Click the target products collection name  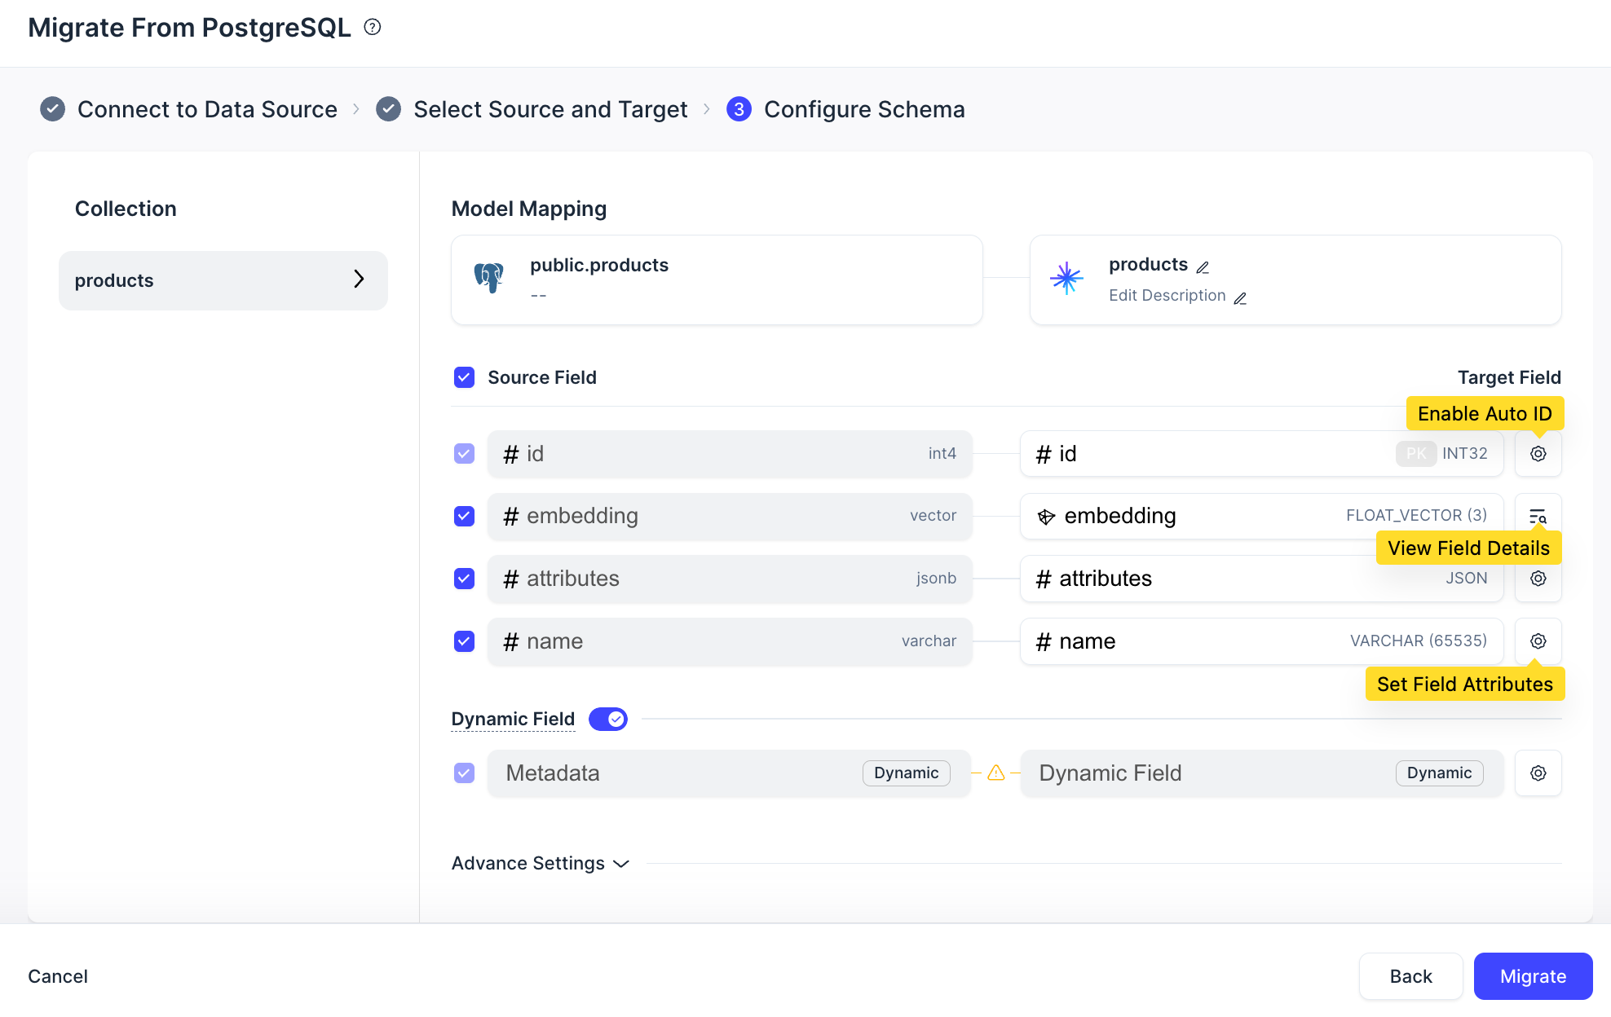tap(1148, 265)
